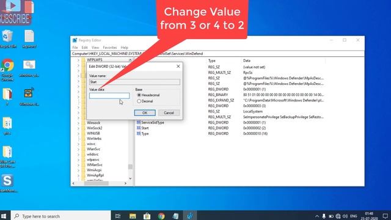
Task: Select the WinVerbs key in tree
Action: point(94,139)
